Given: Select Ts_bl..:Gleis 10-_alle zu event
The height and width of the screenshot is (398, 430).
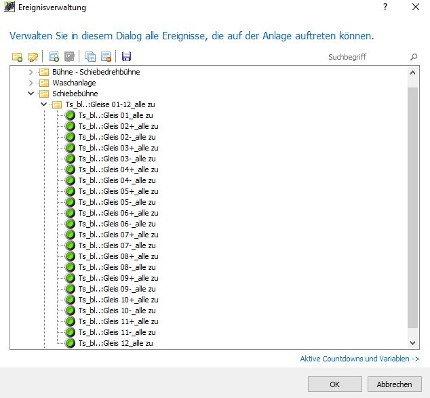Looking at the screenshot, I should tap(117, 311).
